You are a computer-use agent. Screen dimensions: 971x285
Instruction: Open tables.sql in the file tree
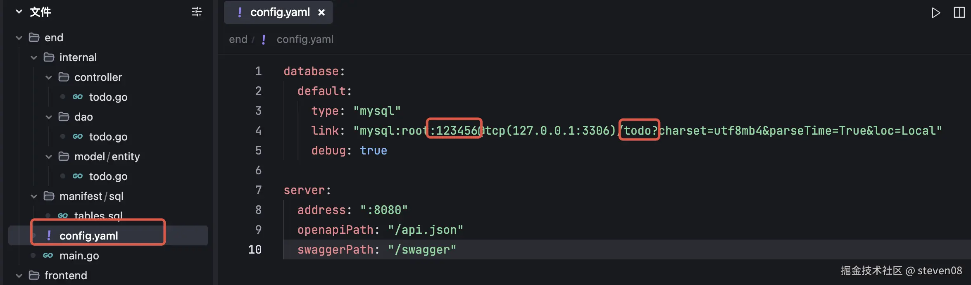click(x=98, y=216)
